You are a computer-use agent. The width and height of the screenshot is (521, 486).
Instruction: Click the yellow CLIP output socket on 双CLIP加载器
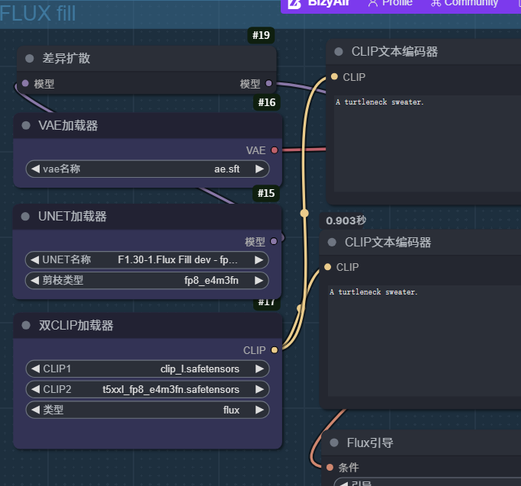275,349
